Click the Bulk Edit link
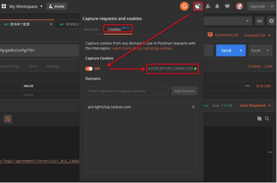The image size is (277, 183). click(x=263, y=86)
